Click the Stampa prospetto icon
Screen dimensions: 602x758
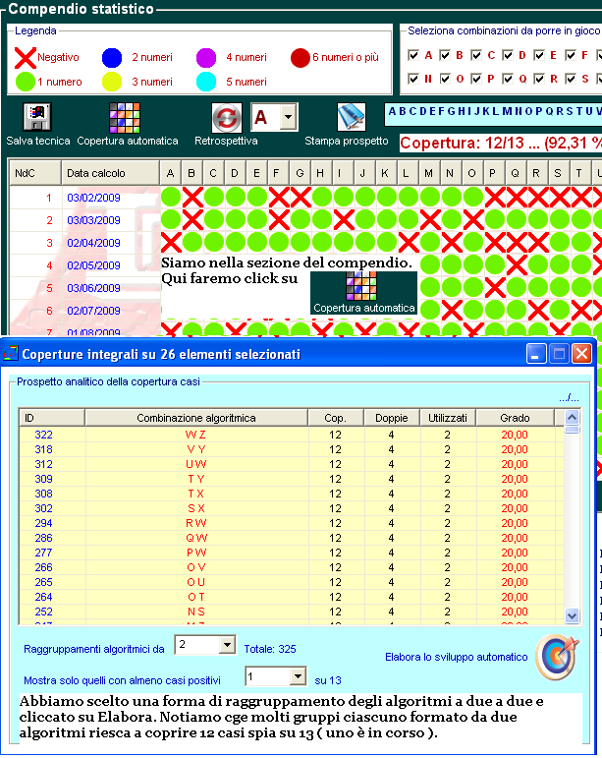(x=351, y=117)
